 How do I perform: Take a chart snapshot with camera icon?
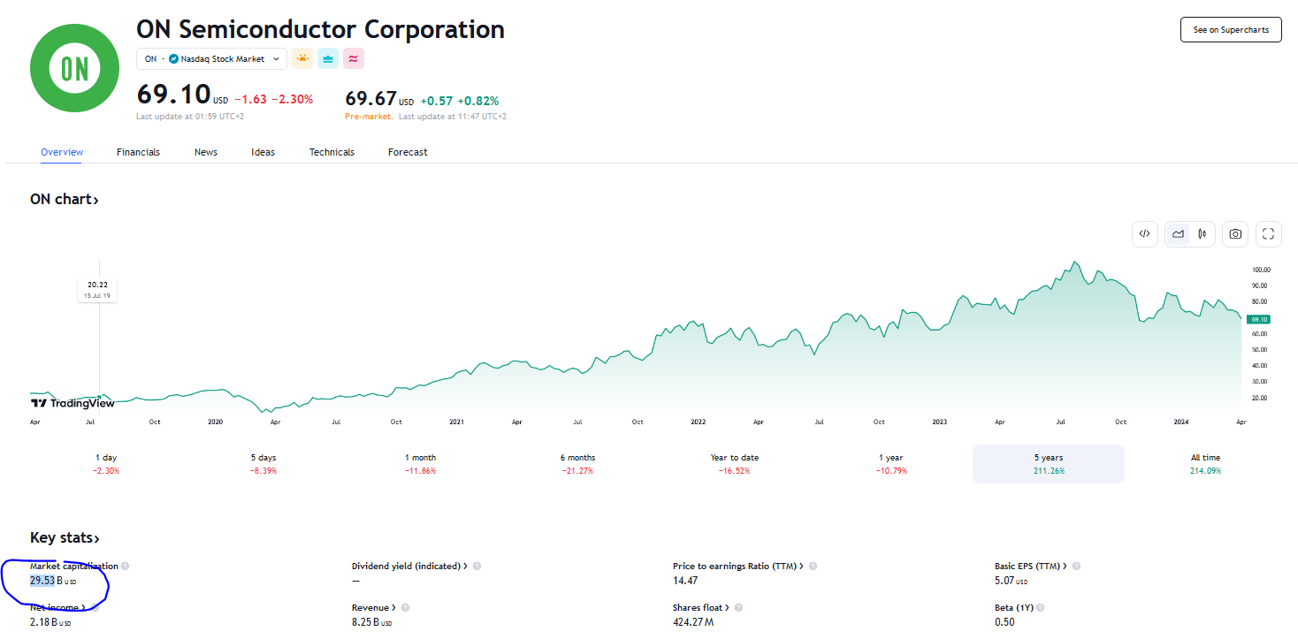pyautogui.click(x=1235, y=233)
